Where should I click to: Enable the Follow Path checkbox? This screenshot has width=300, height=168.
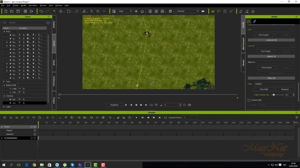249,100
